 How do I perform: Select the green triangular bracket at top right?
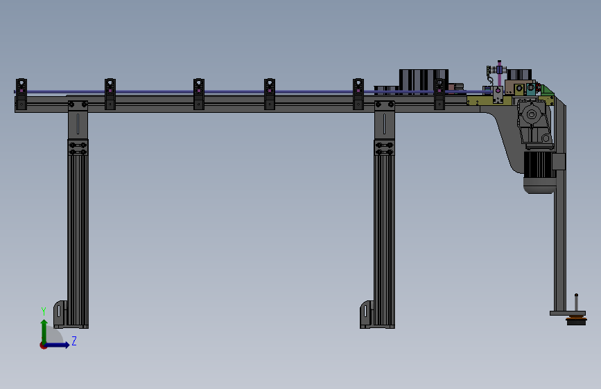(547, 91)
